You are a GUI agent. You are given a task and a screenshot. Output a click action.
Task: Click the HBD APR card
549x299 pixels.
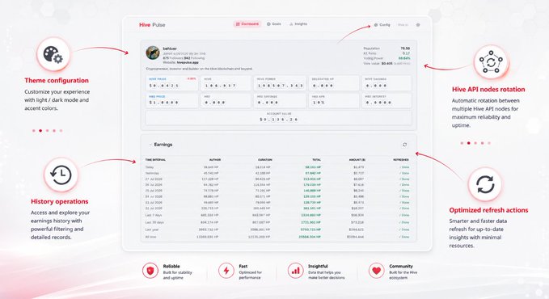click(x=334, y=100)
